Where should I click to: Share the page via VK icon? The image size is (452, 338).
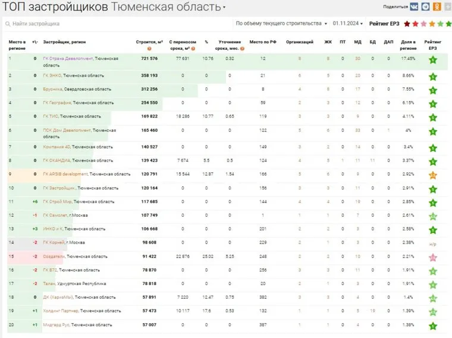(x=414, y=7)
